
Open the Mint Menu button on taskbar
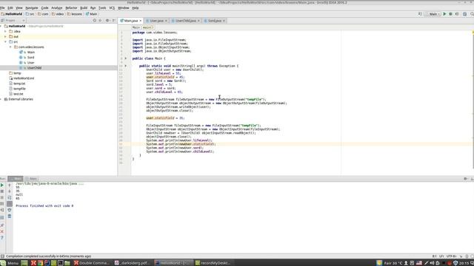10,263
